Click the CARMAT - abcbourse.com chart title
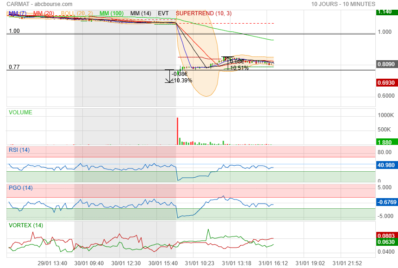398x268 pixels. point(39,4)
